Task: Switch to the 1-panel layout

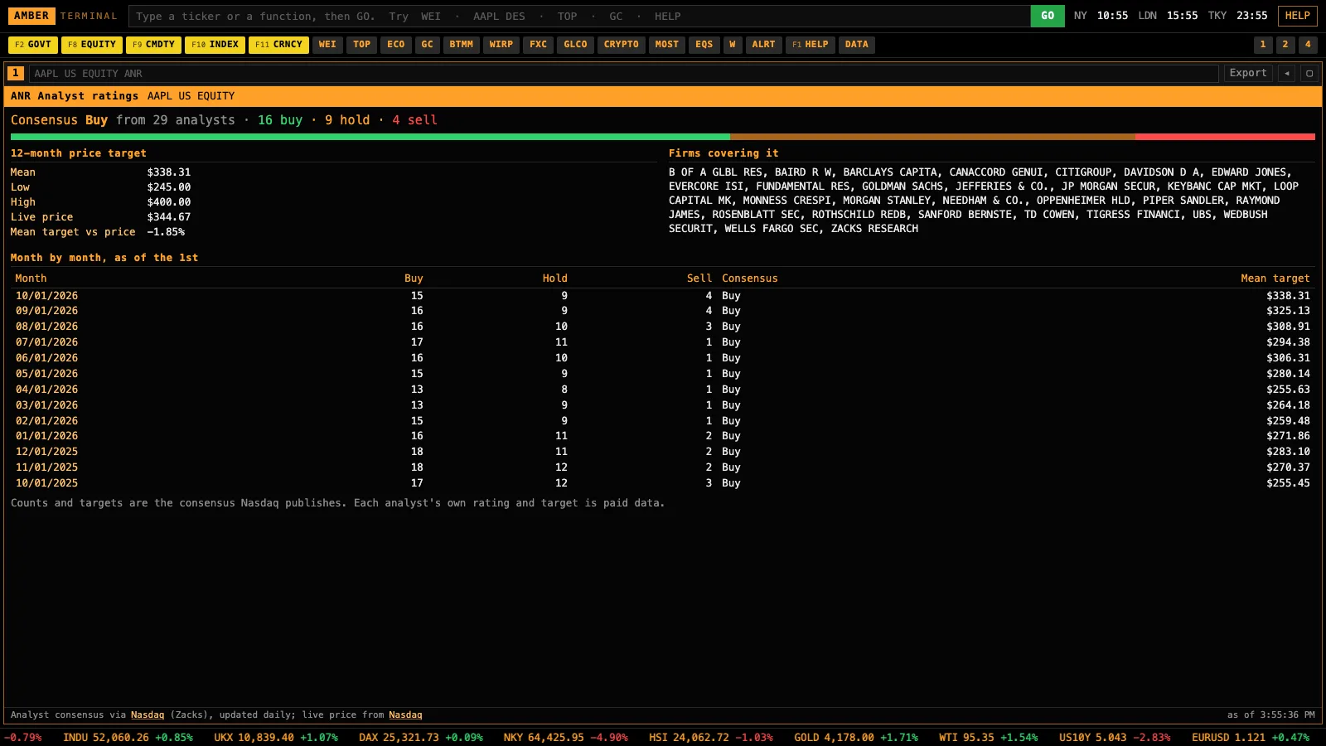Action: tap(1263, 45)
